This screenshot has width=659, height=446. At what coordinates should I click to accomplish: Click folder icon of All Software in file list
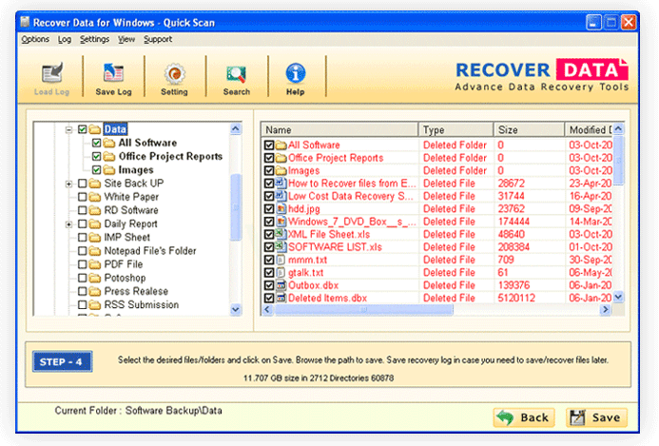[281, 145]
